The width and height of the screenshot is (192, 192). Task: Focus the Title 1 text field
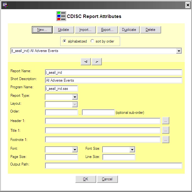click(103, 130)
